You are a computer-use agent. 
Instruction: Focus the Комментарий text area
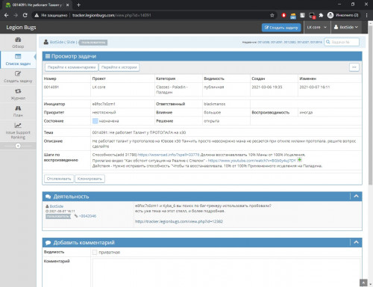click(x=226, y=273)
